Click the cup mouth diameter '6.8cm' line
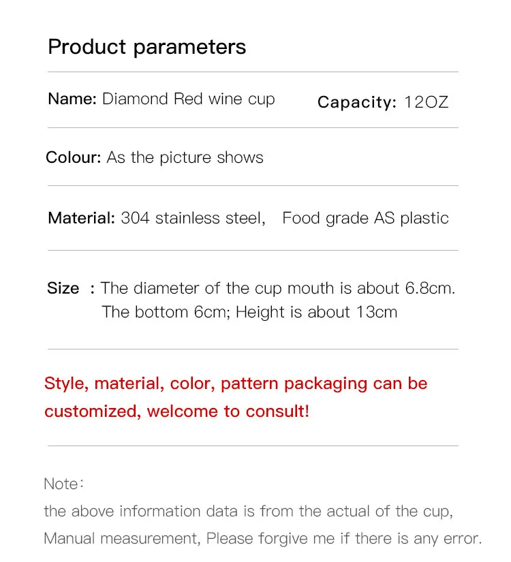This screenshot has width=511, height=562. pyautogui.click(x=278, y=289)
